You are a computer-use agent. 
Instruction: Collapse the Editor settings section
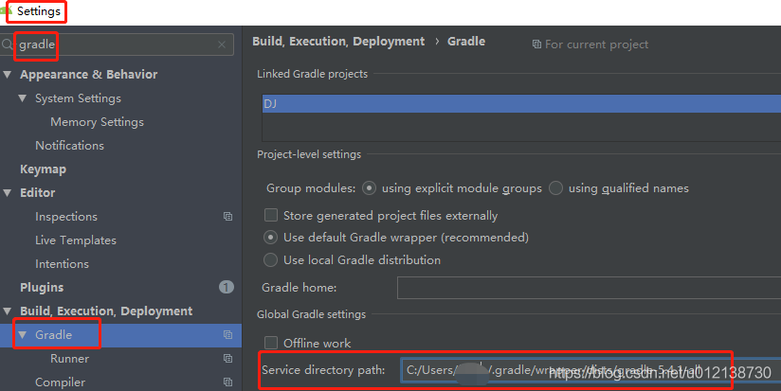tap(9, 193)
